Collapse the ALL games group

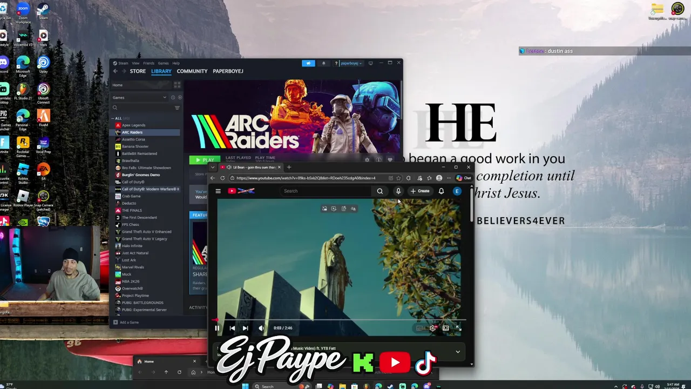click(x=113, y=118)
